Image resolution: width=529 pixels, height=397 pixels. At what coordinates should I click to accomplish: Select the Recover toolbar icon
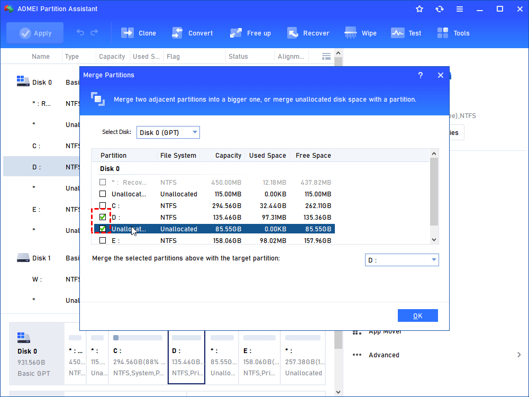point(308,33)
